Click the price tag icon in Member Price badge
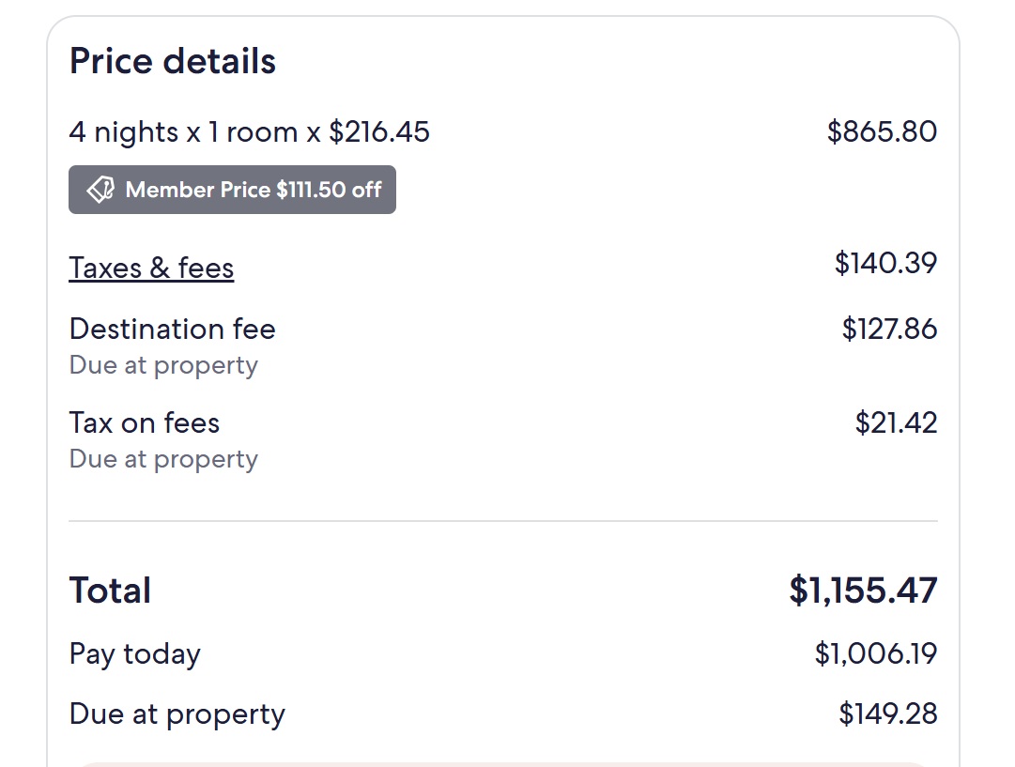This screenshot has width=1015, height=767. tap(100, 190)
